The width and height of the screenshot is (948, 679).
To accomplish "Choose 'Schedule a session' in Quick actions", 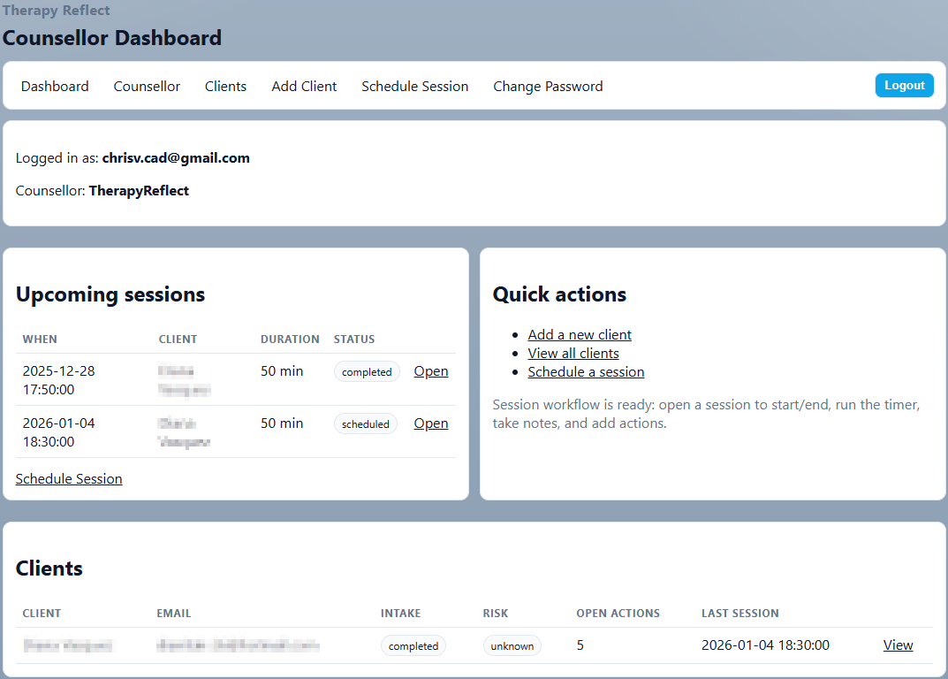I will tap(586, 372).
